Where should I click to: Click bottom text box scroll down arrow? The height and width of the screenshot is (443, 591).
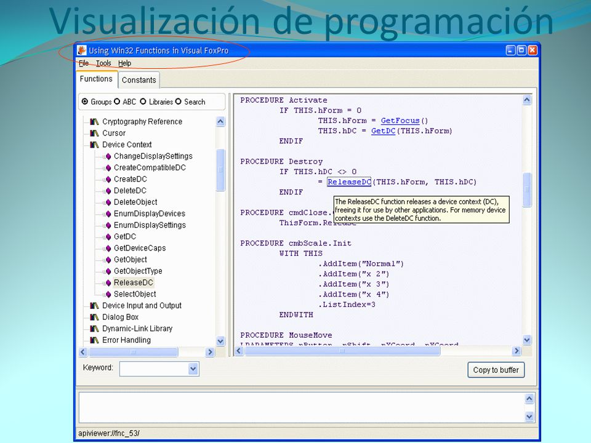[529, 417]
